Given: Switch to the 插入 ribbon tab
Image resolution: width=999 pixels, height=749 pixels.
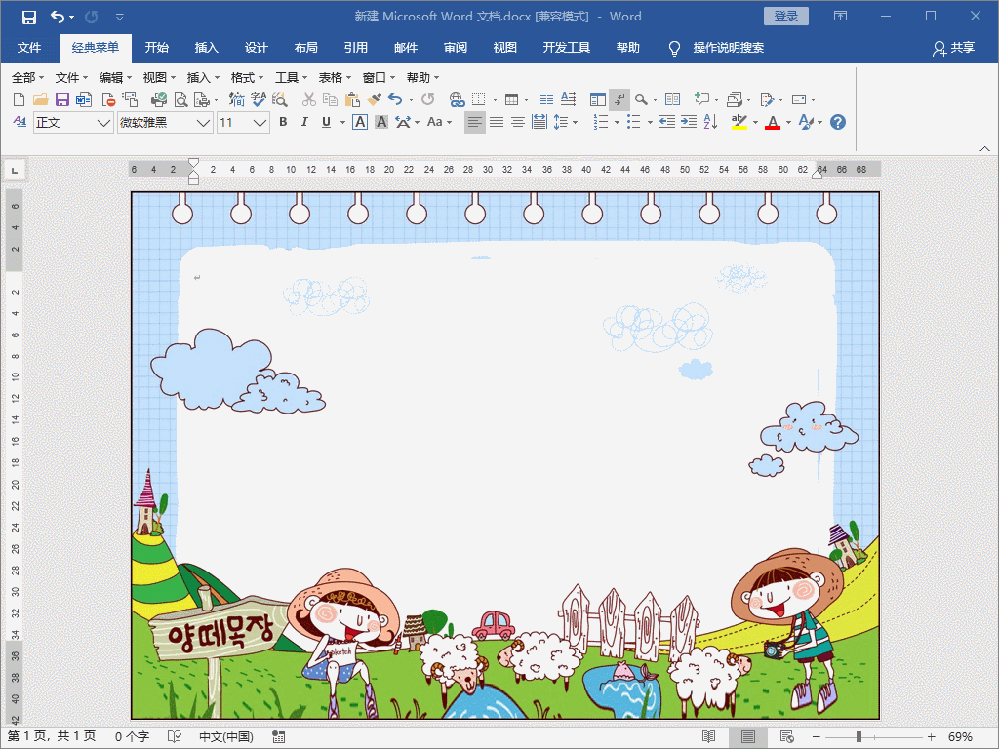Looking at the screenshot, I should coord(207,48).
